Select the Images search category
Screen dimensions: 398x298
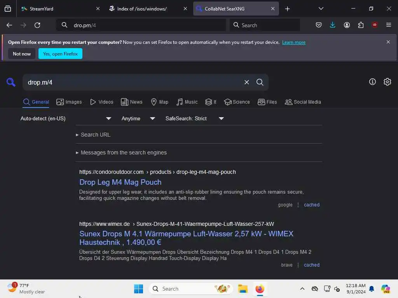[69, 102]
